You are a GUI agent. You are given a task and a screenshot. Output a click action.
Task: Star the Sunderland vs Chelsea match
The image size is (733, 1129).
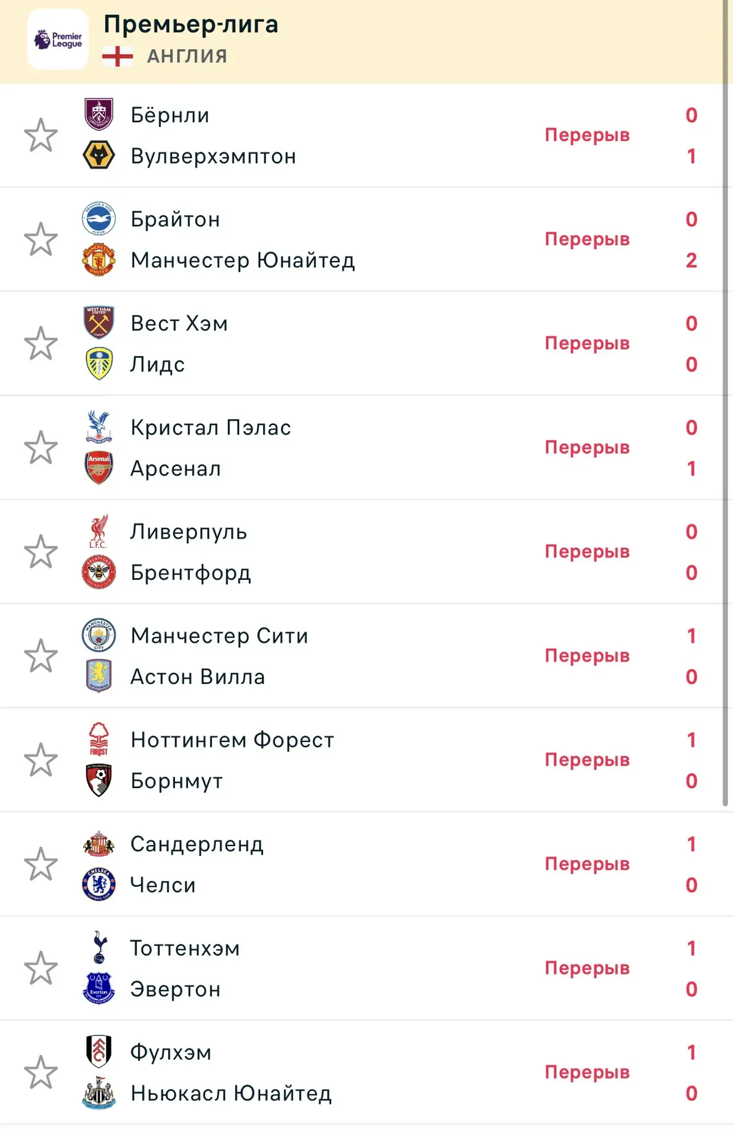click(41, 864)
